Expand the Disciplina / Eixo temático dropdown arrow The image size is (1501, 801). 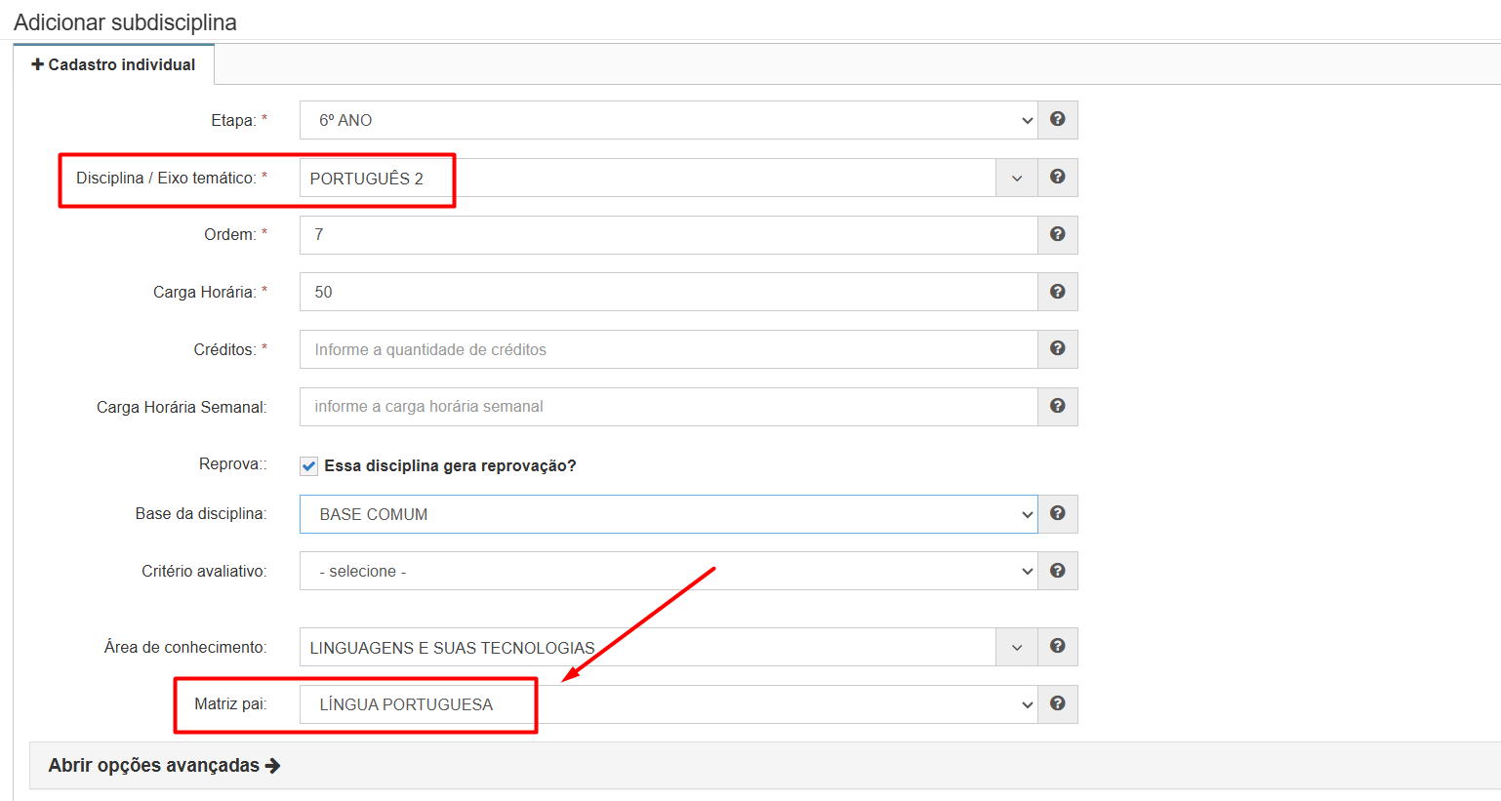point(1016,178)
